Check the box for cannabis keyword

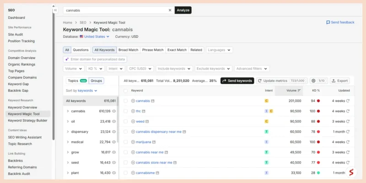(x=125, y=101)
